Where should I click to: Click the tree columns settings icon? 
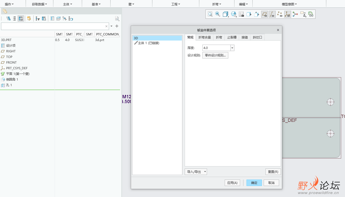pos(44,18)
